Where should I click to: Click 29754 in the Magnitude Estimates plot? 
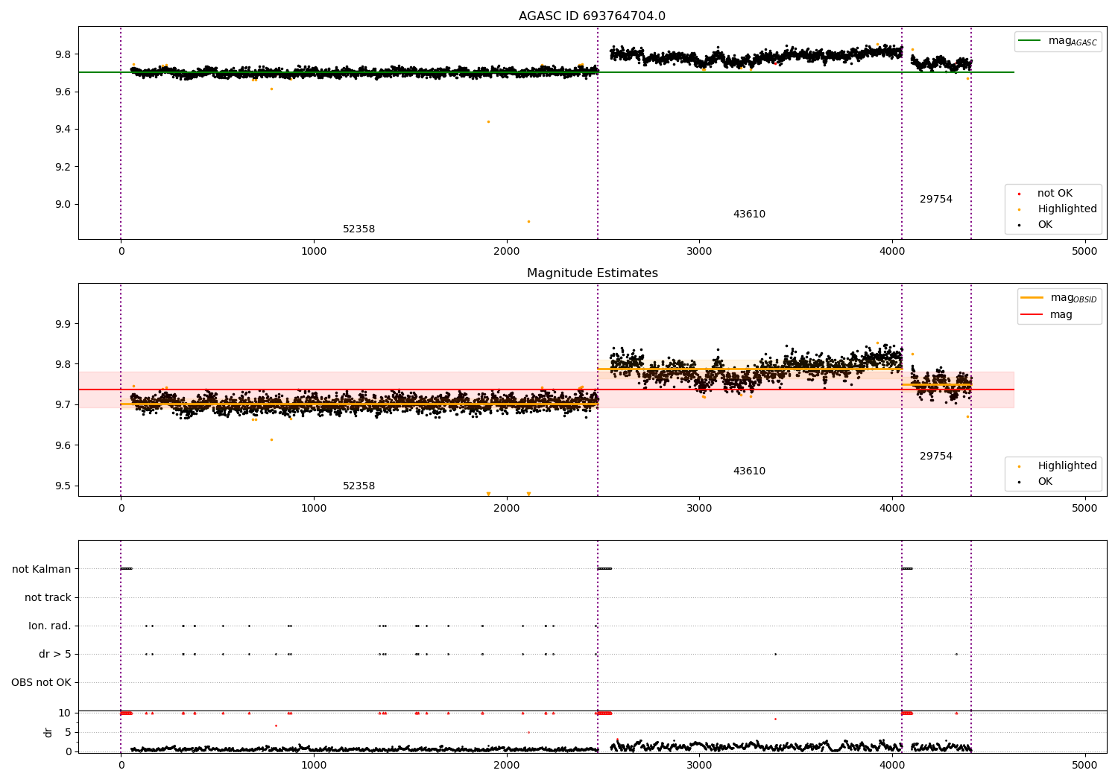click(x=936, y=457)
